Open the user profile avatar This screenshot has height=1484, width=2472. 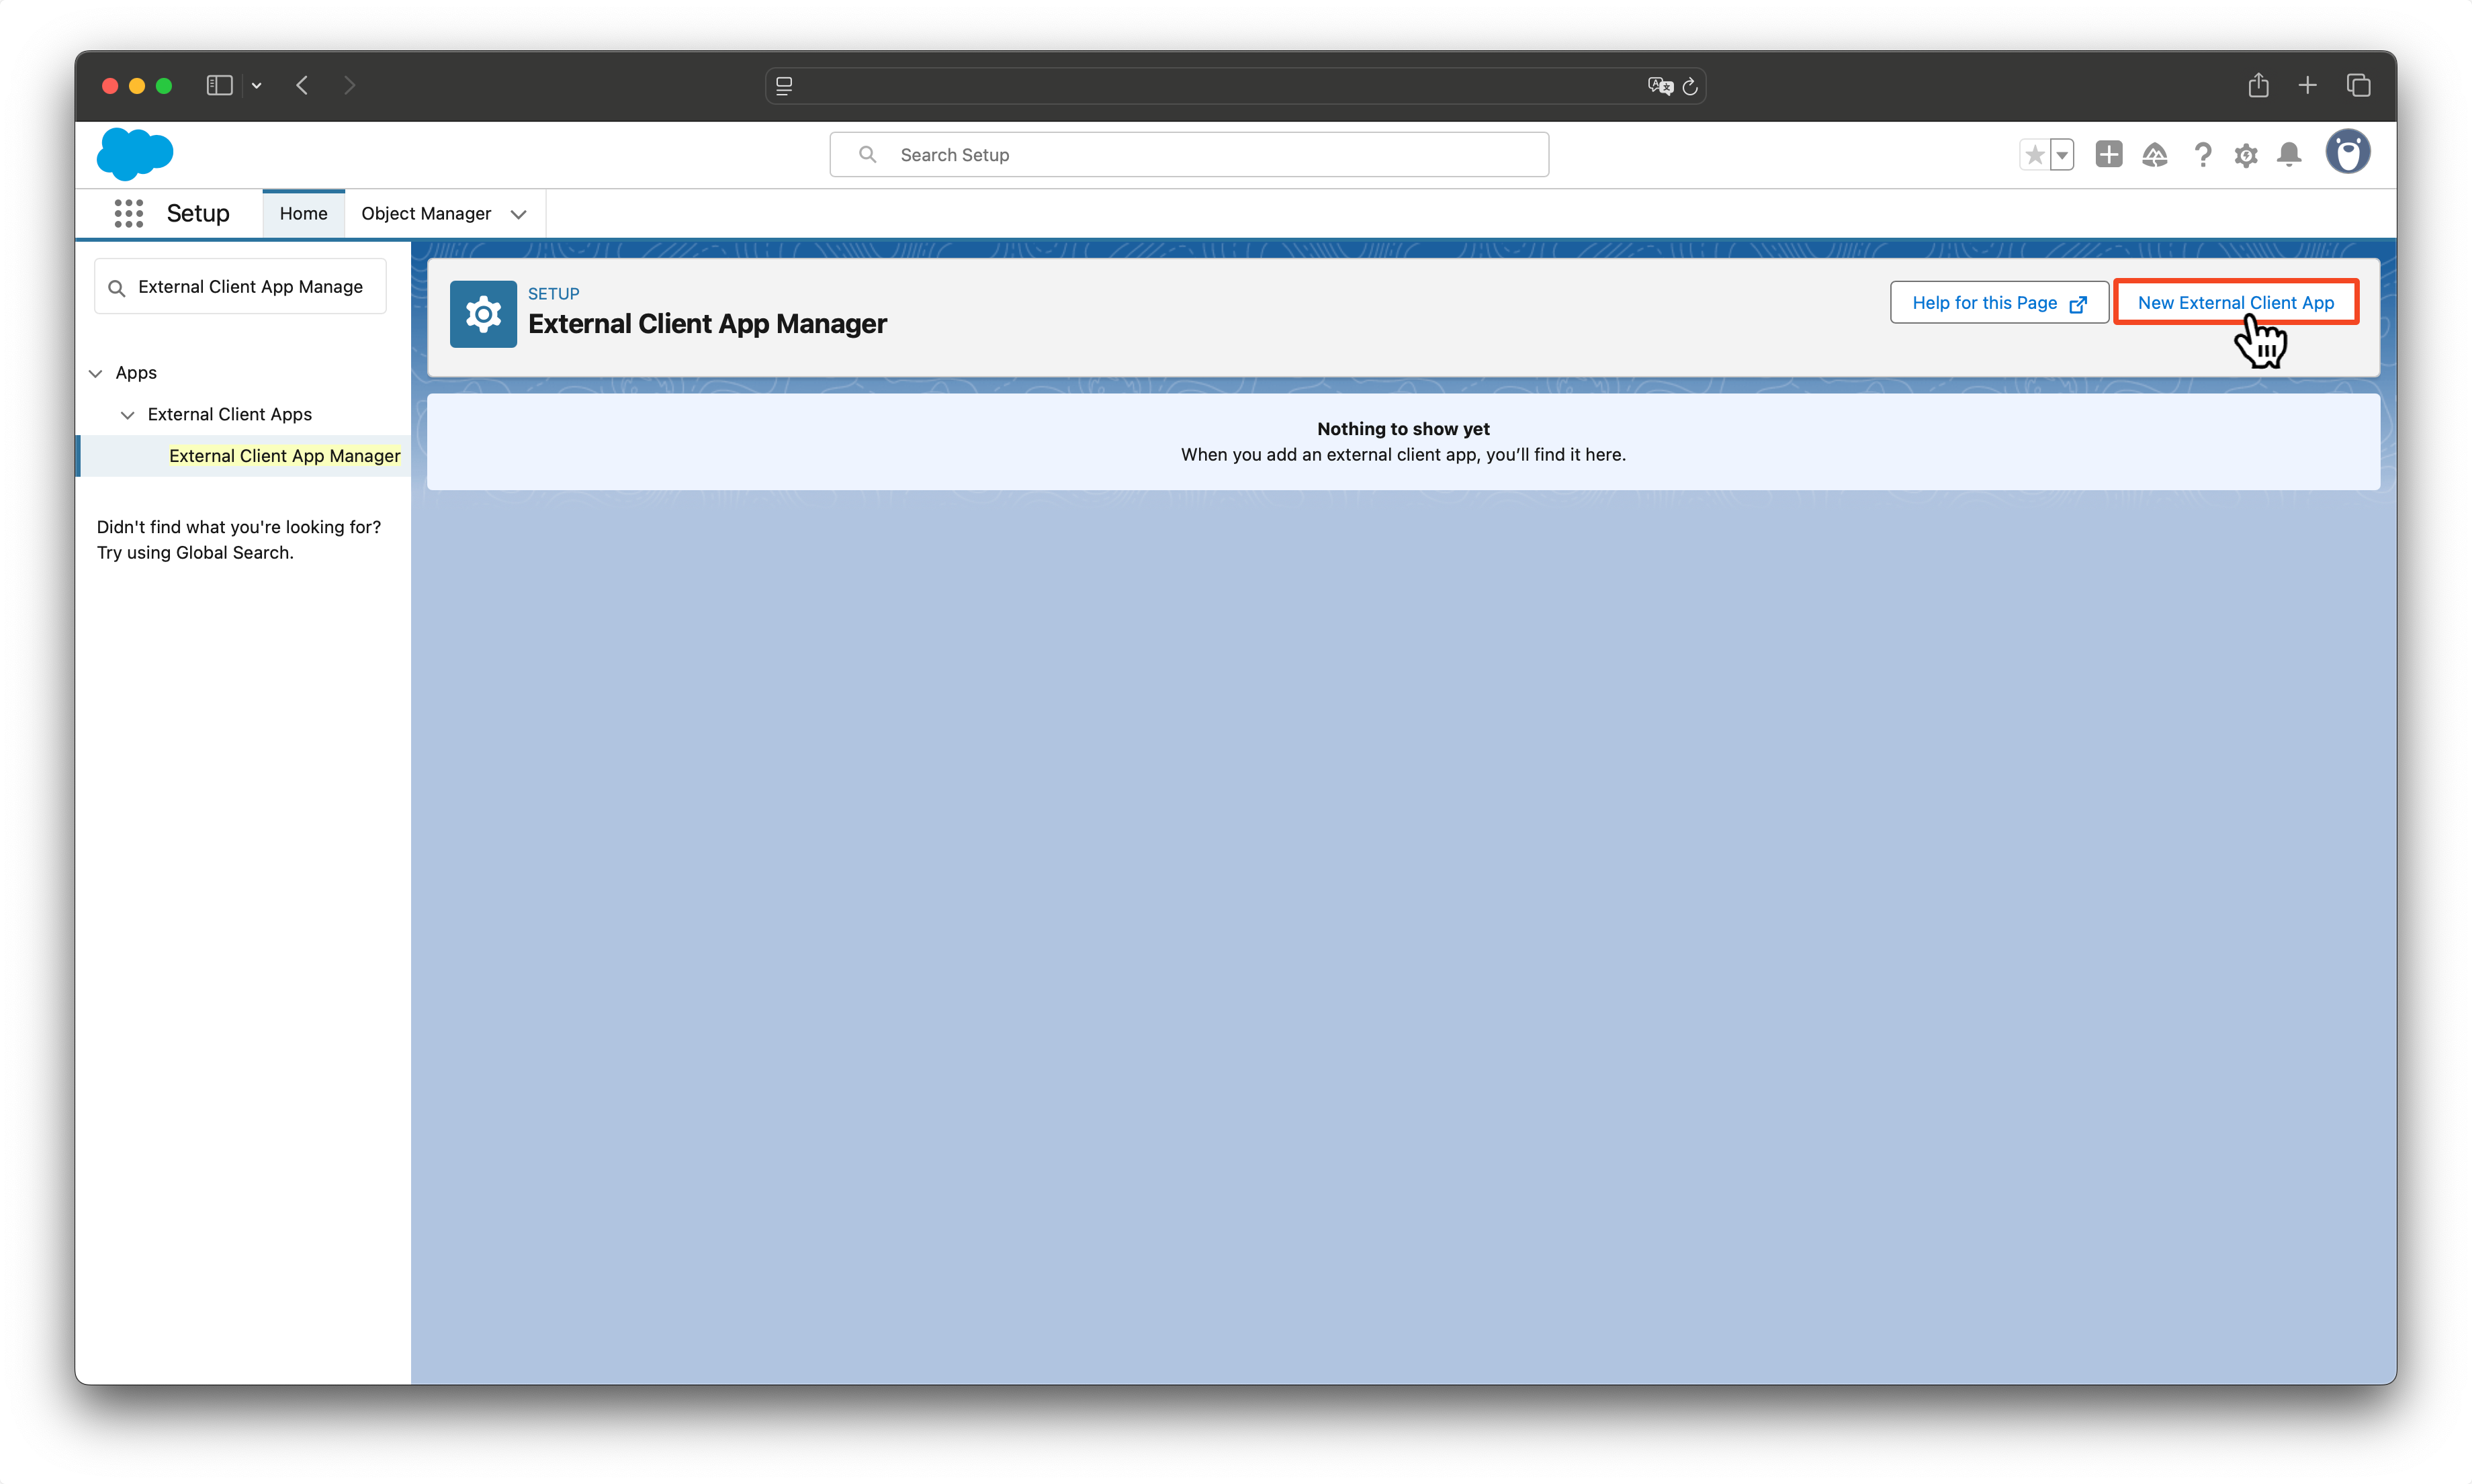[x=2348, y=153]
